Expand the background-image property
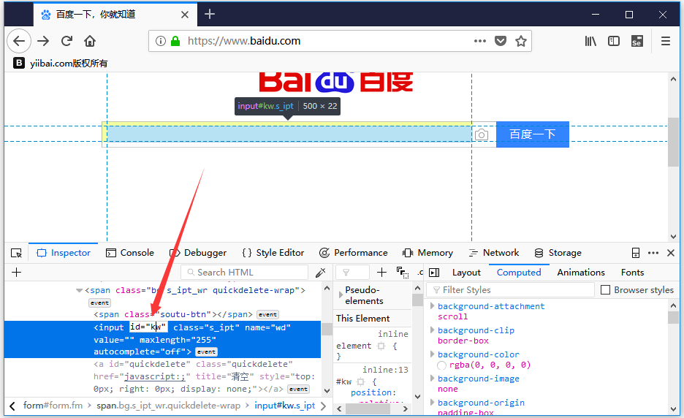Screen dimensions: 684x418 coord(433,379)
